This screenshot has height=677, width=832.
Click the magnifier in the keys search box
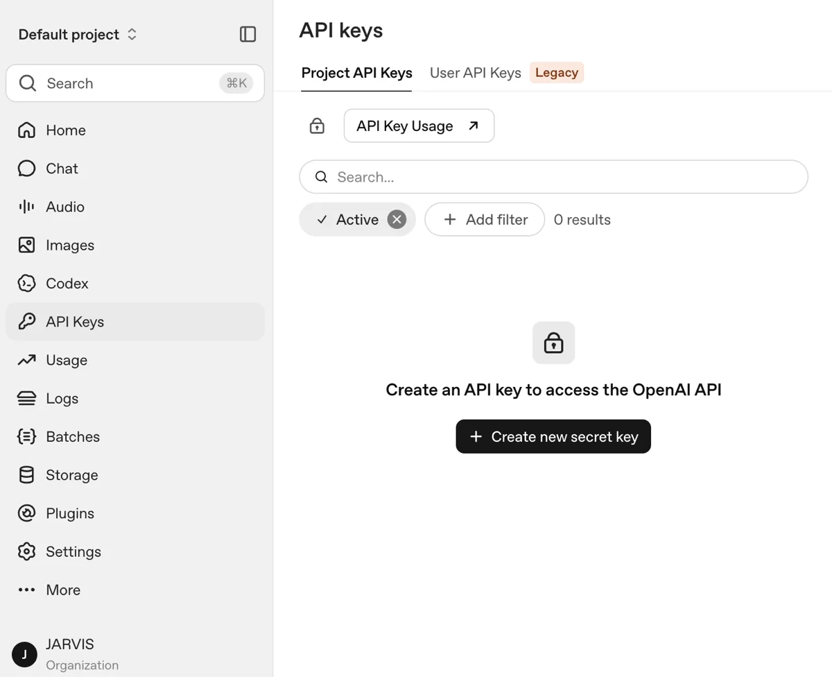tap(321, 177)
